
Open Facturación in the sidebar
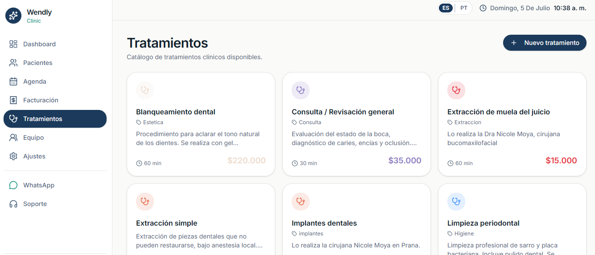(x=55, y=100)
